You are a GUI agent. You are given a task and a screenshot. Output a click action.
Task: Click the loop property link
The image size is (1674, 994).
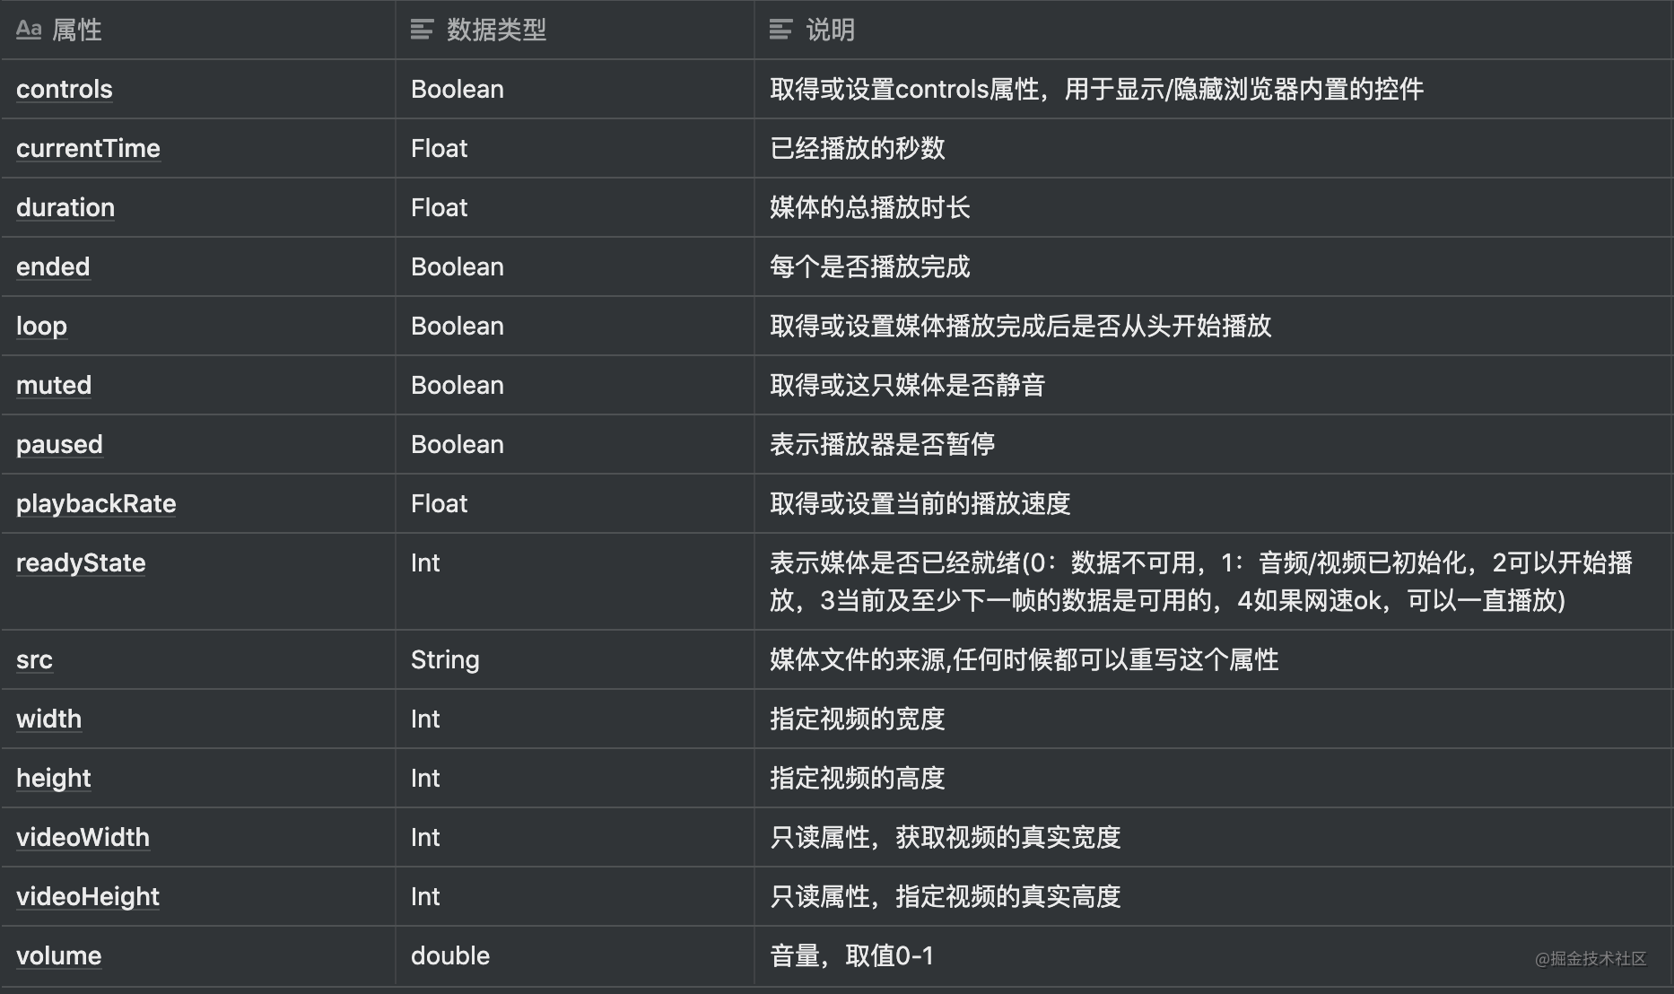tap(41, 326)
